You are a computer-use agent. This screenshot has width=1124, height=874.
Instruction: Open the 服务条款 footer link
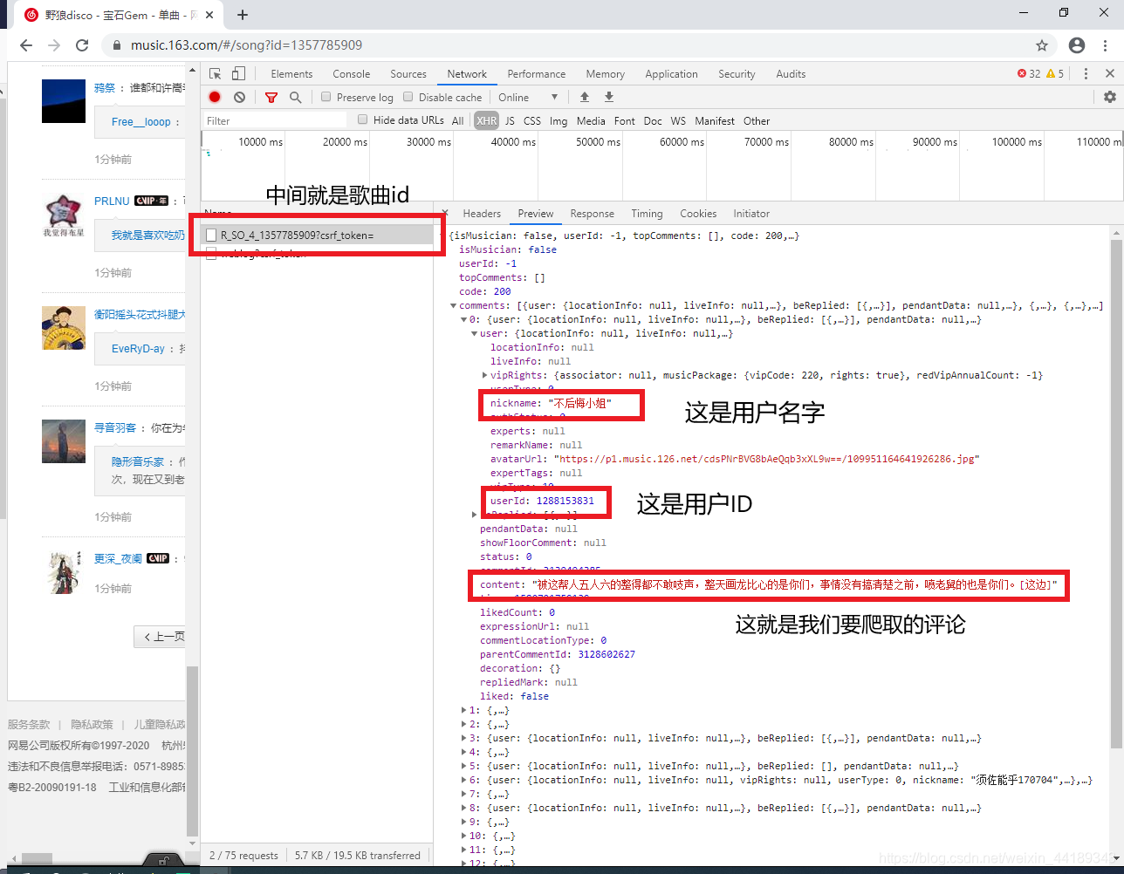(x=29, y=724)
